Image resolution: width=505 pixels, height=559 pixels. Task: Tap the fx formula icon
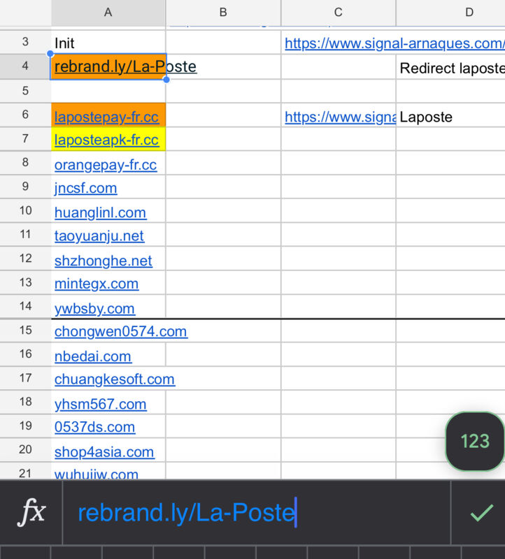click(x=31, y=512)
